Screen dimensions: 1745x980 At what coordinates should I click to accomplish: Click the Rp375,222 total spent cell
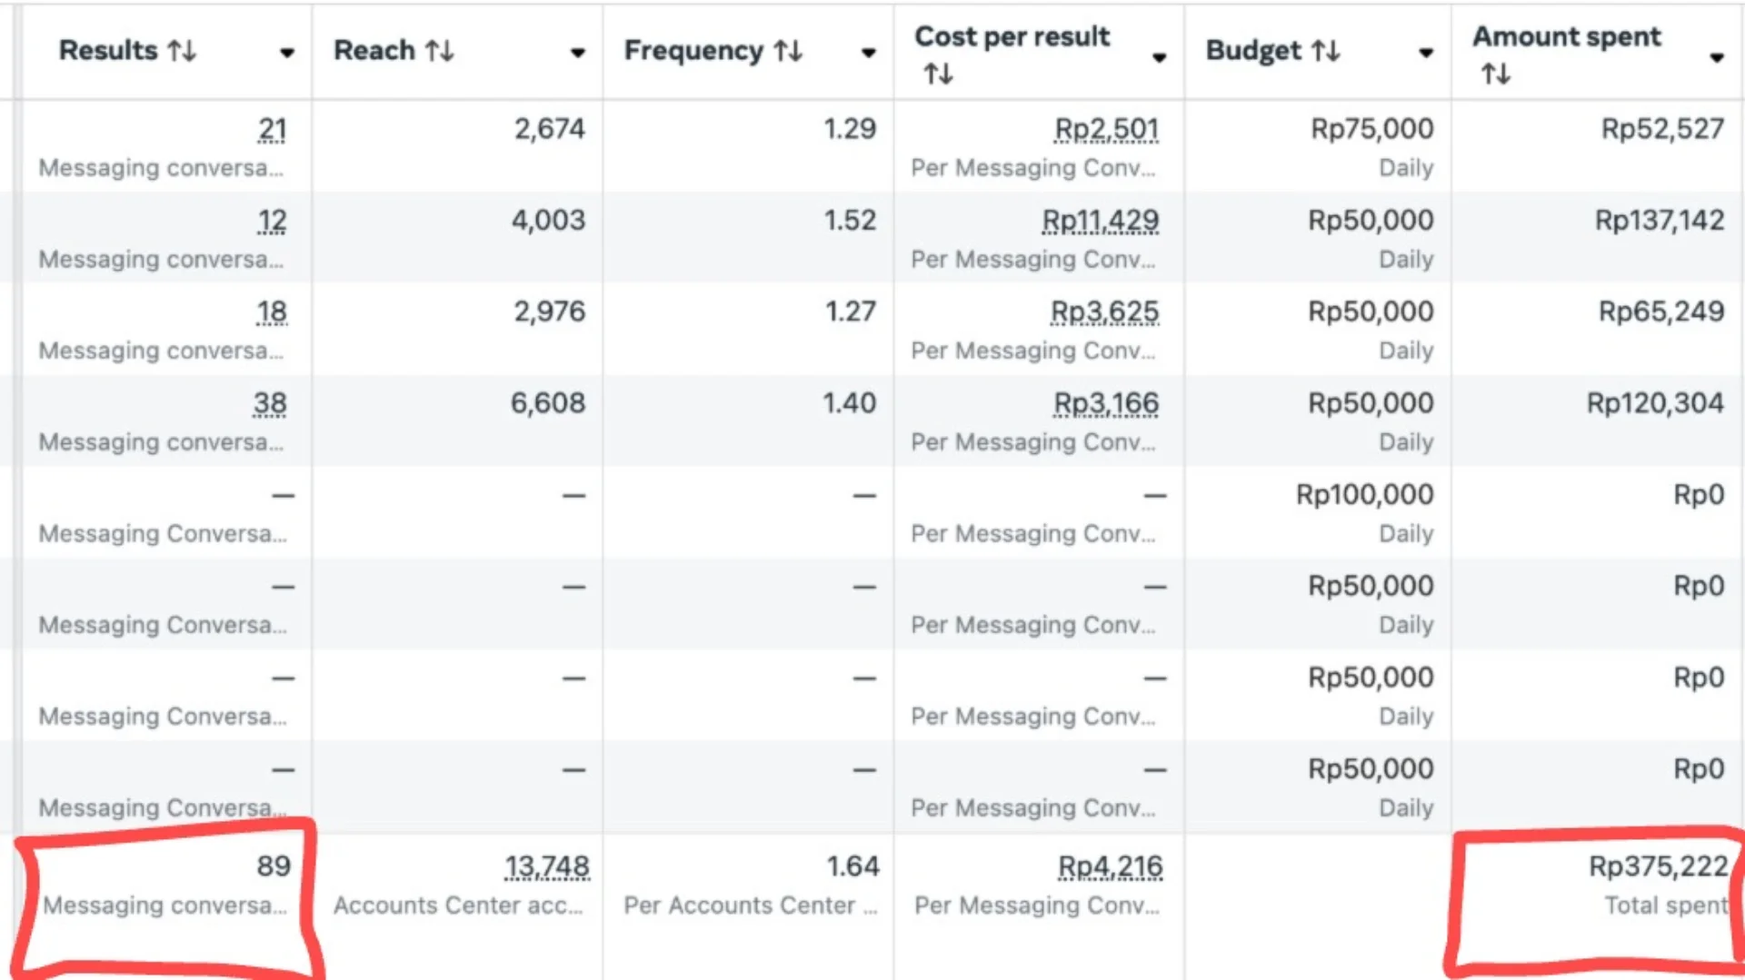1657,866
